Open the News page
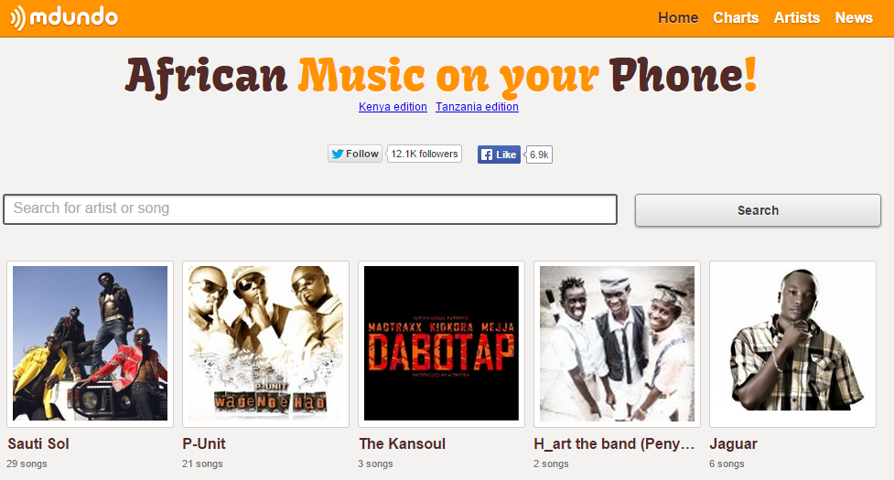Image resolution: width=894 pixels, height=480 pixels. (854, 17)
